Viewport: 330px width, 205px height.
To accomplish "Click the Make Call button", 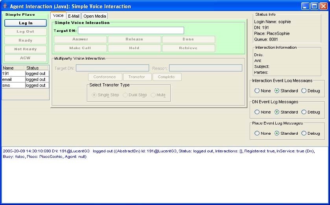I will [80, 48].
